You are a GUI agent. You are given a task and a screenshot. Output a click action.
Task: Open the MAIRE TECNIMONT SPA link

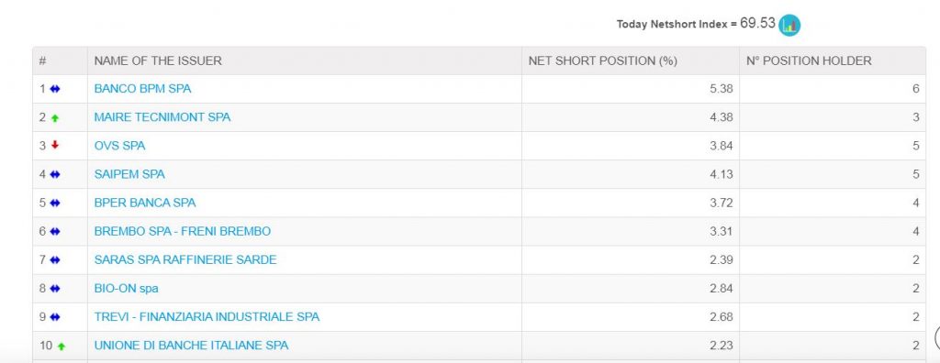tap(162, 117)
